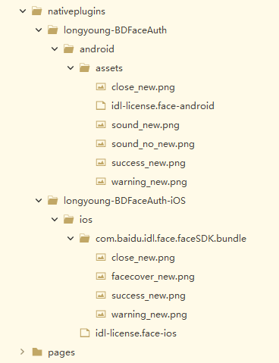Select the longyoung-BDFaceAuth folder name

[115, 30]
